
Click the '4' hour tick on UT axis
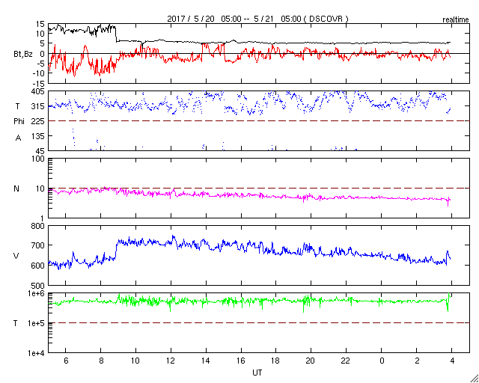tap(452, 361)
